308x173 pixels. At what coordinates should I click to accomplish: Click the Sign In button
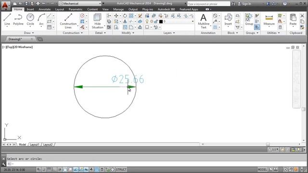point(244,4)
